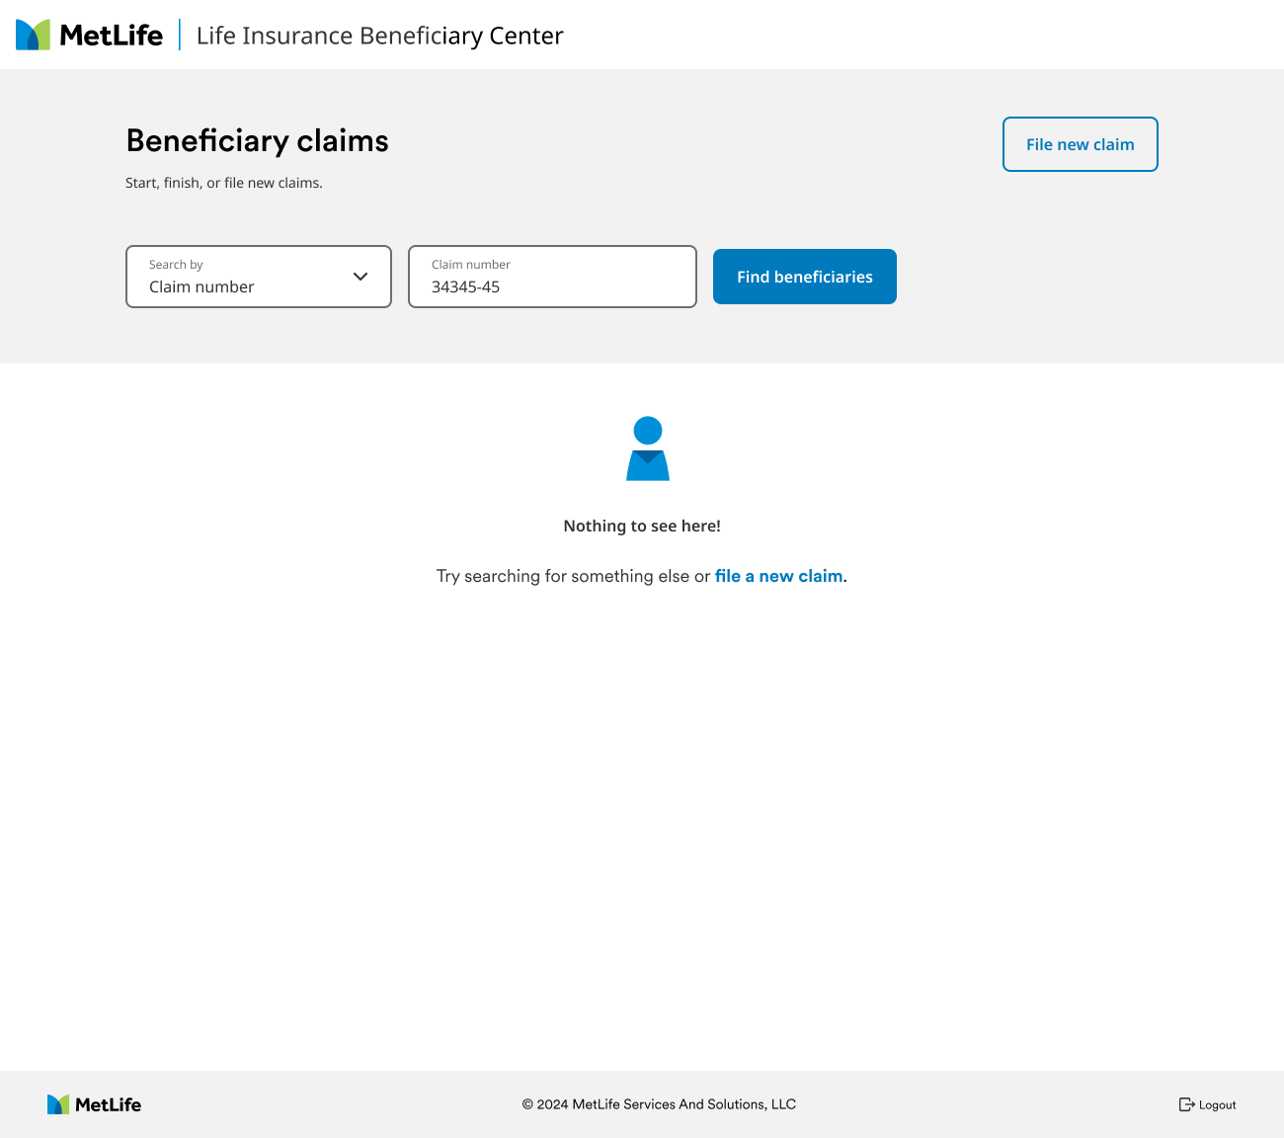The image size is (1284, 1138).
Task: Click the Nothing to see here message
Action: pyautogui.click(x=642, y=526)
